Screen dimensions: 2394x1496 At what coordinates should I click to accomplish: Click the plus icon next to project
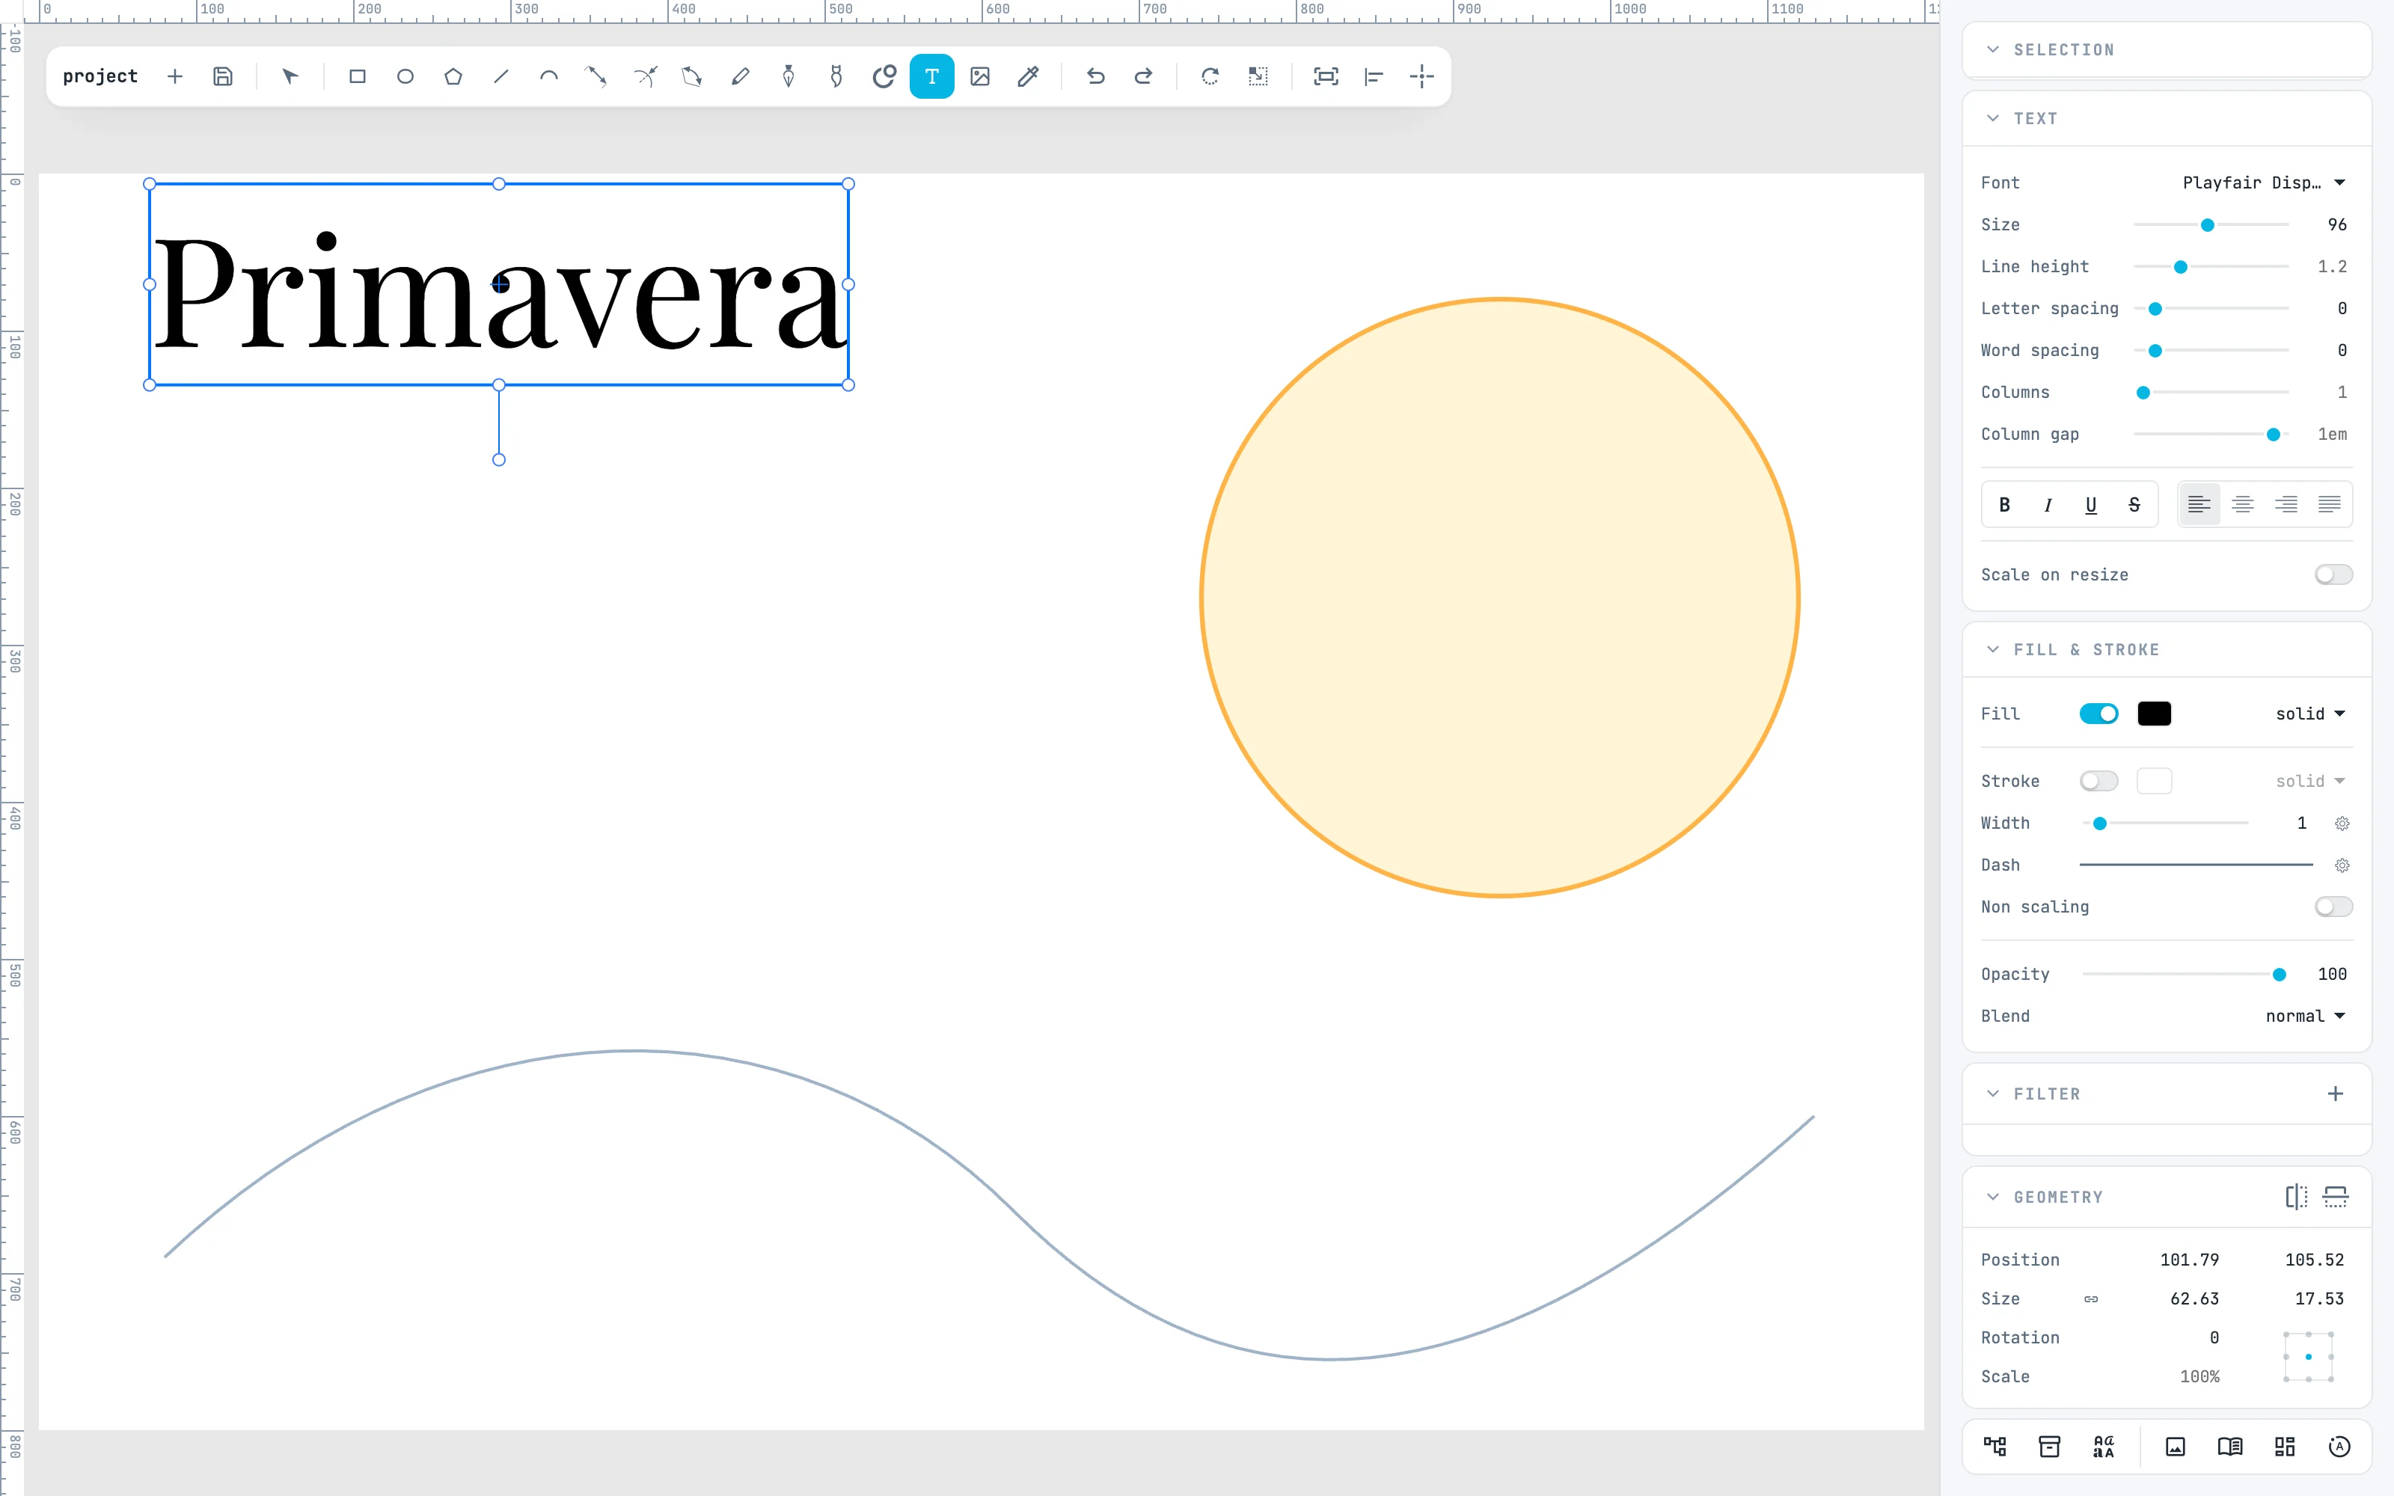(175, 76)
